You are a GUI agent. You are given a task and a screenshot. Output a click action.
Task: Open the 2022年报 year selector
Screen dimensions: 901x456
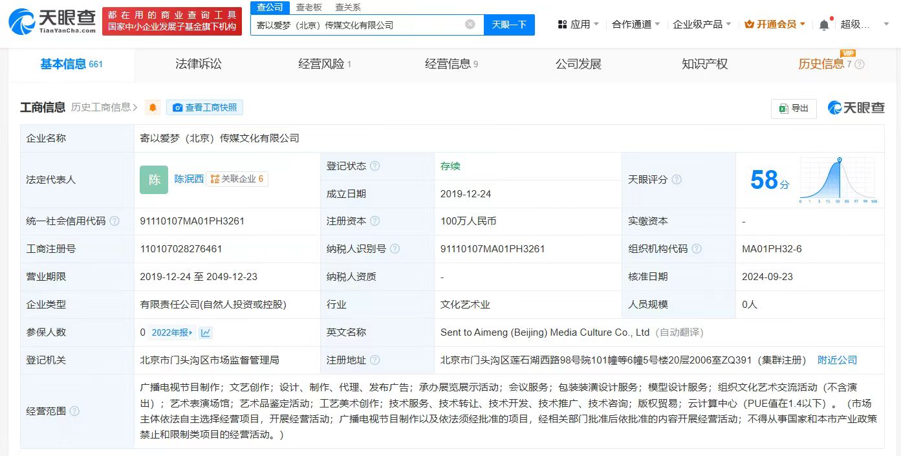pyautogui.click(x=172, y=332)
